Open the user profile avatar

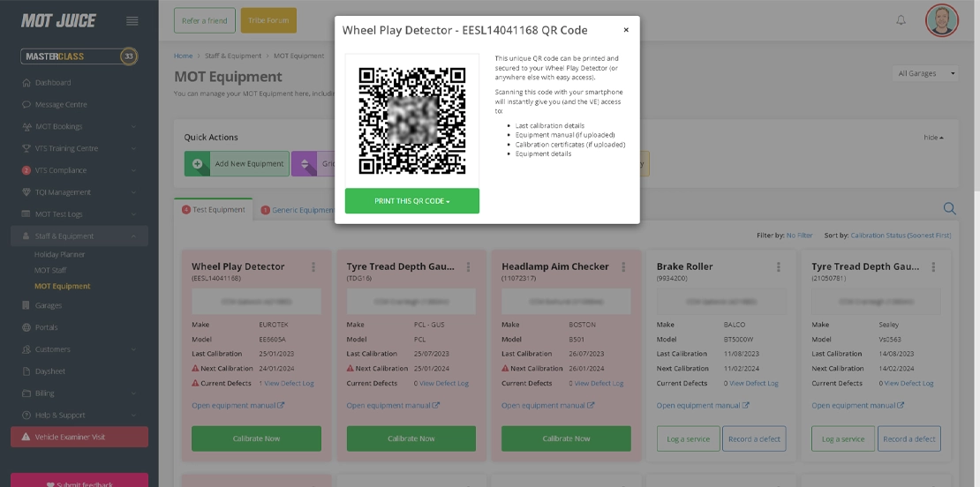point(941,20)
